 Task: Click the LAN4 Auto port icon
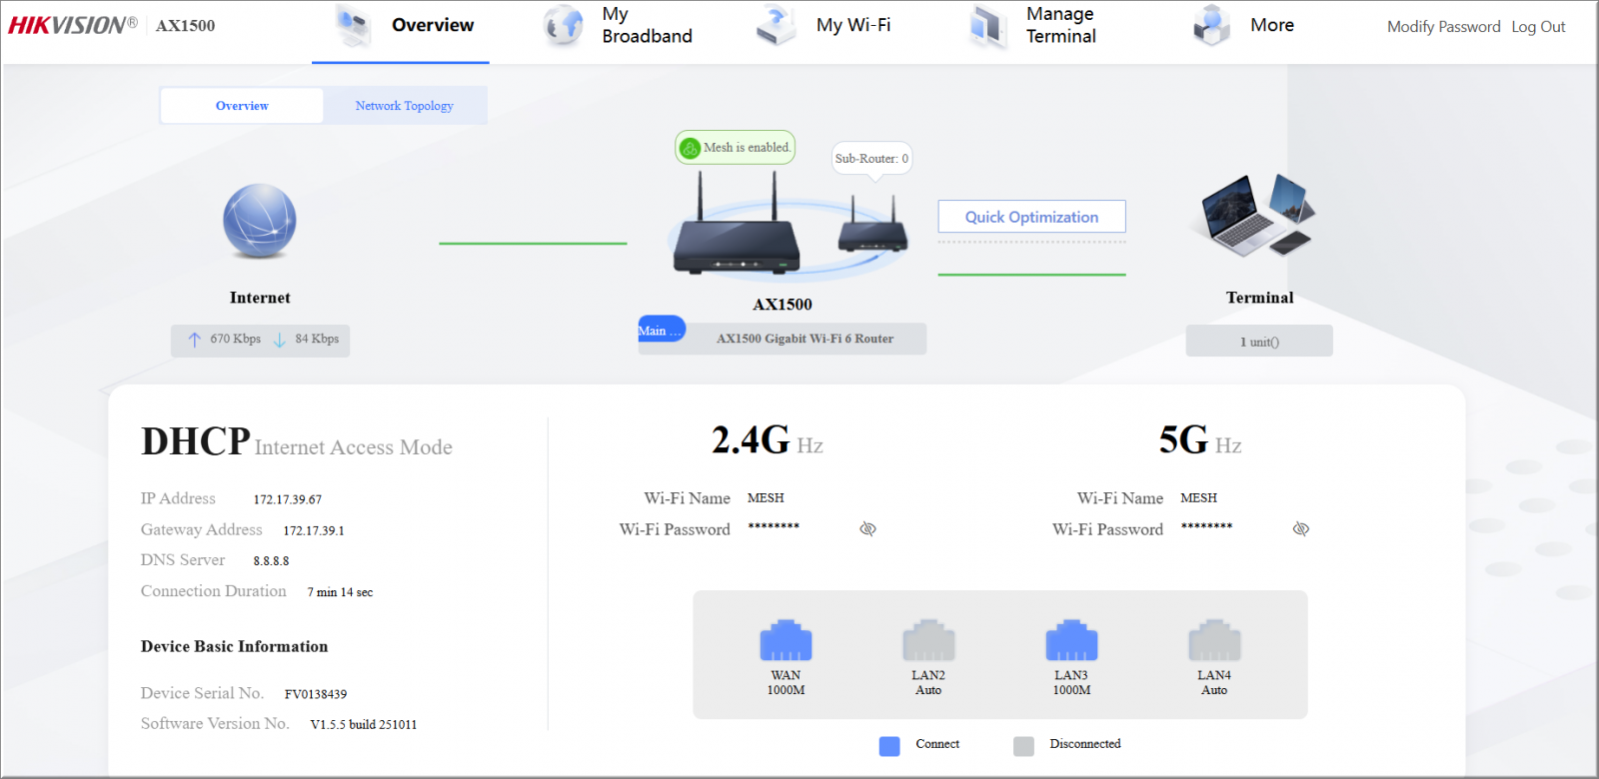click(x=1214, y=641)
